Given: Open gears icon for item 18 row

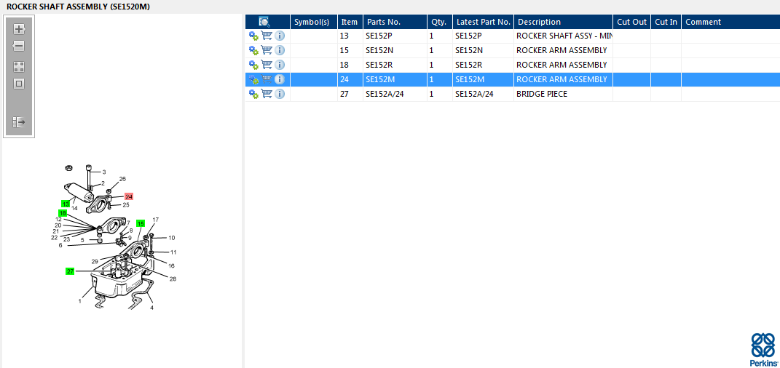Looking at the screenshot, I should pos(253,65).
